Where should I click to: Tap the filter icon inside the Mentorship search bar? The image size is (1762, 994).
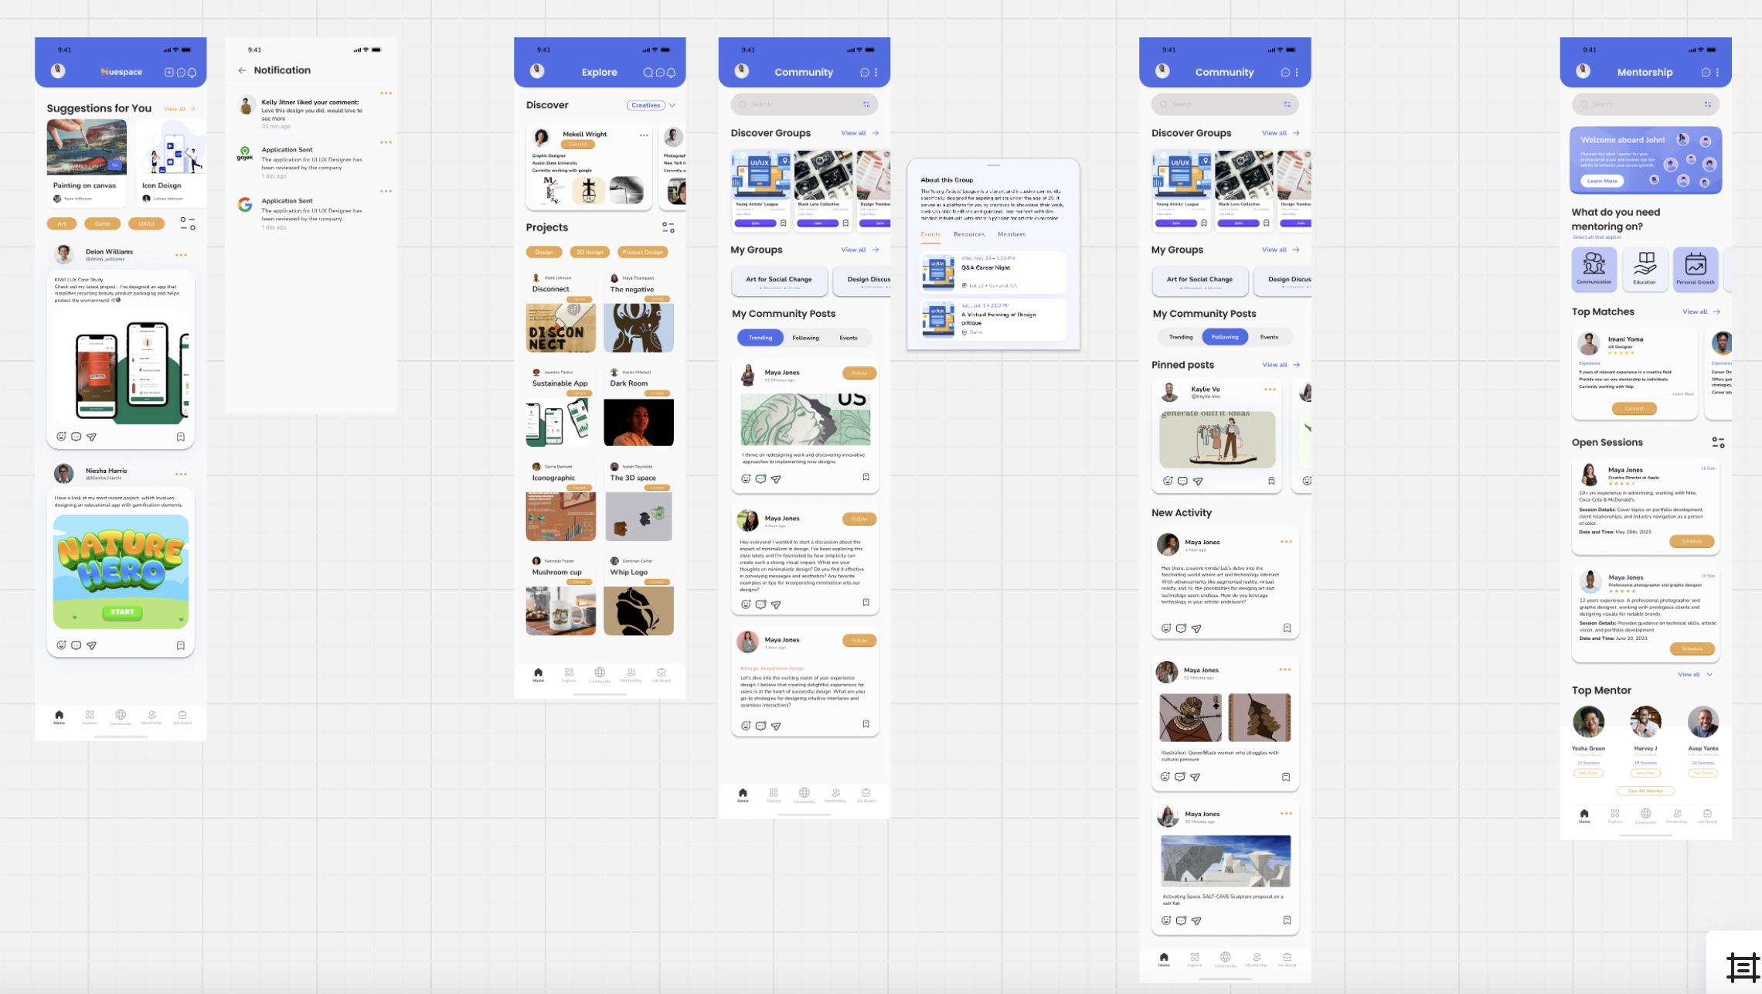1708,104
